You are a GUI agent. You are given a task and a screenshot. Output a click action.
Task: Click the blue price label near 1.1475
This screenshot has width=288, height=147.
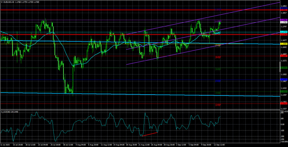coord(284,79)
